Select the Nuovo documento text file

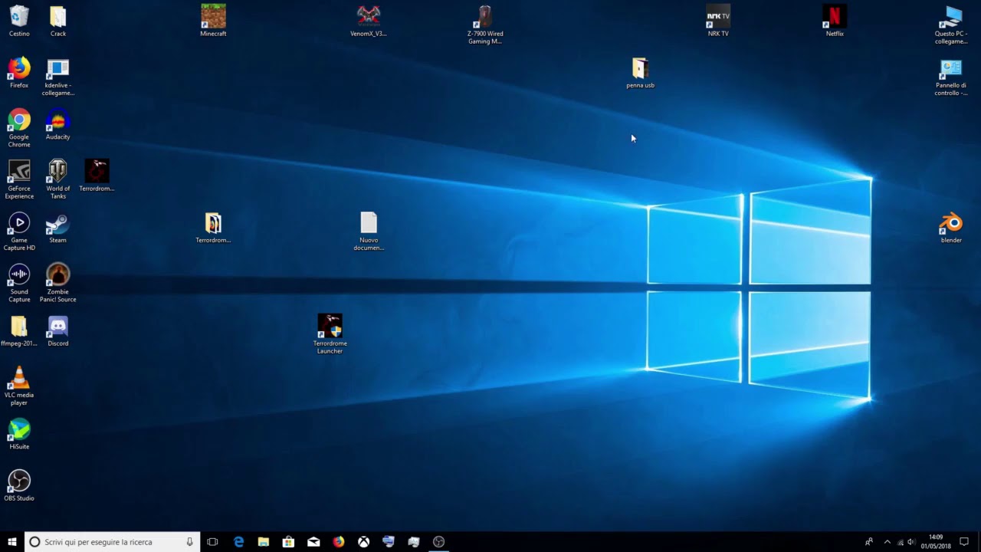click(369, 232)
